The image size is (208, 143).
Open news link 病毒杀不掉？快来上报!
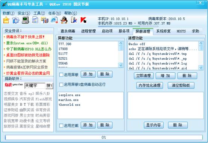pos(25,37)
